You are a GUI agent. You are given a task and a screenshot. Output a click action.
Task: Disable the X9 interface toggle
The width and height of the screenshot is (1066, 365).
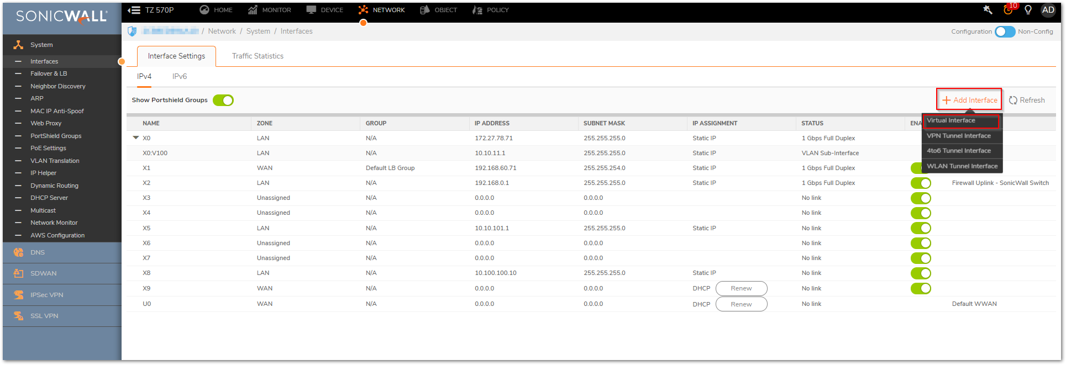[x=921, y=288]
